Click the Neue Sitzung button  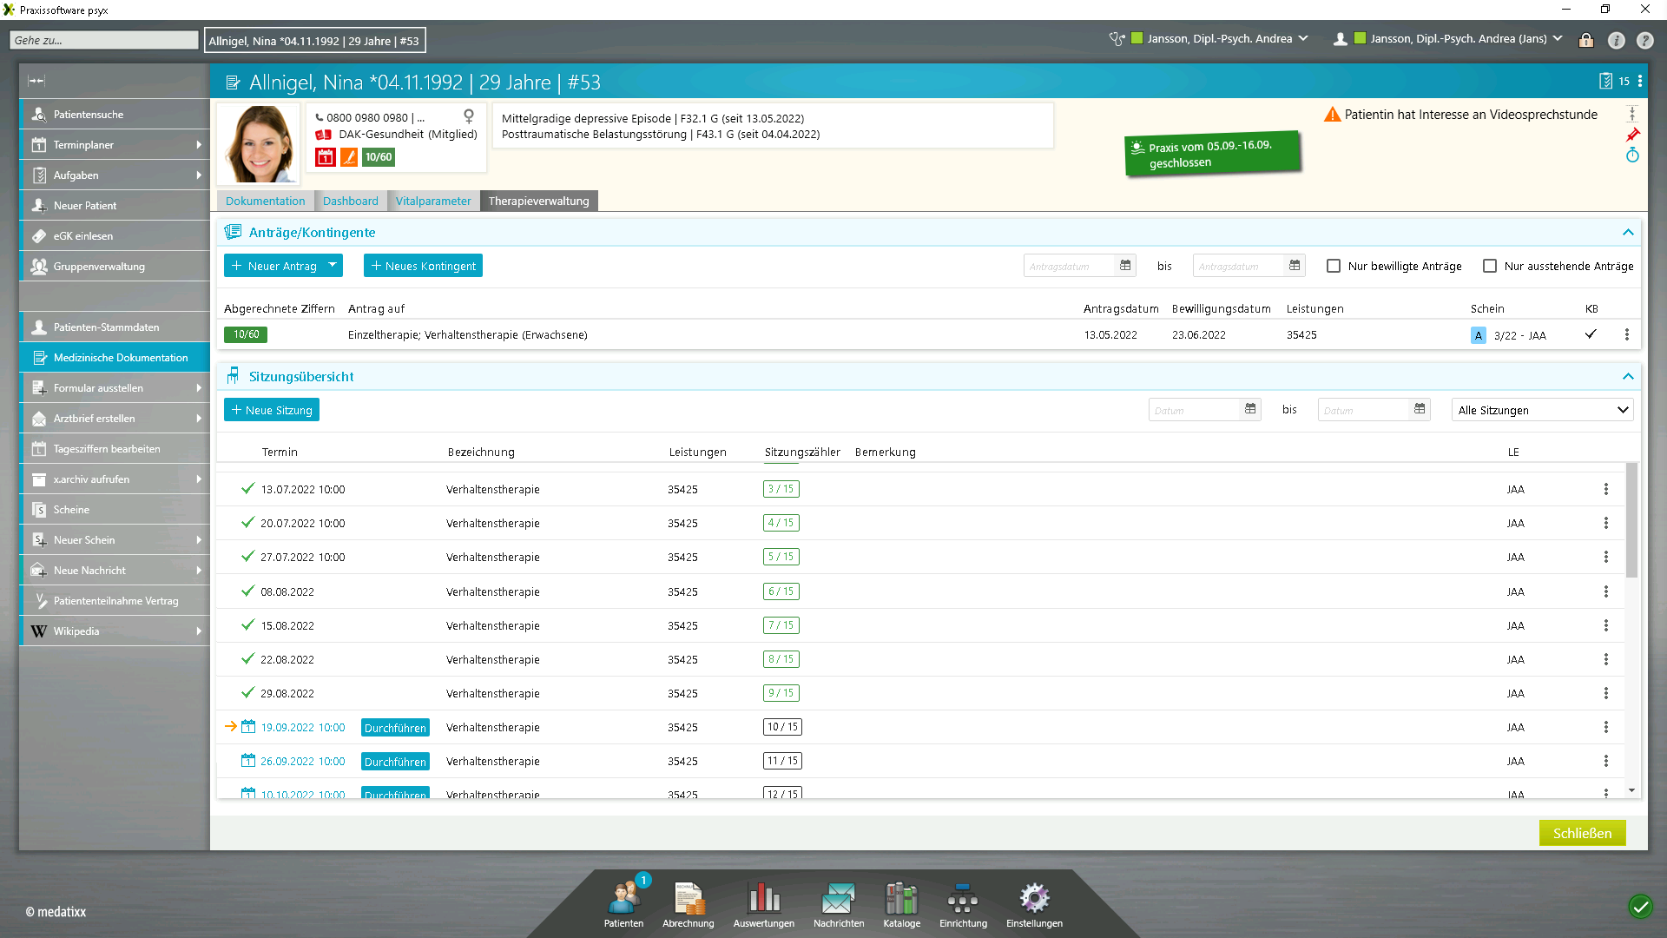coord(272,410)
